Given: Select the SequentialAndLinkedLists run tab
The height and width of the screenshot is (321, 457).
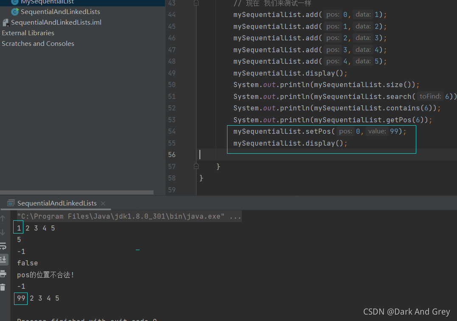Looking at the screenshot, I should click(57, 203).
